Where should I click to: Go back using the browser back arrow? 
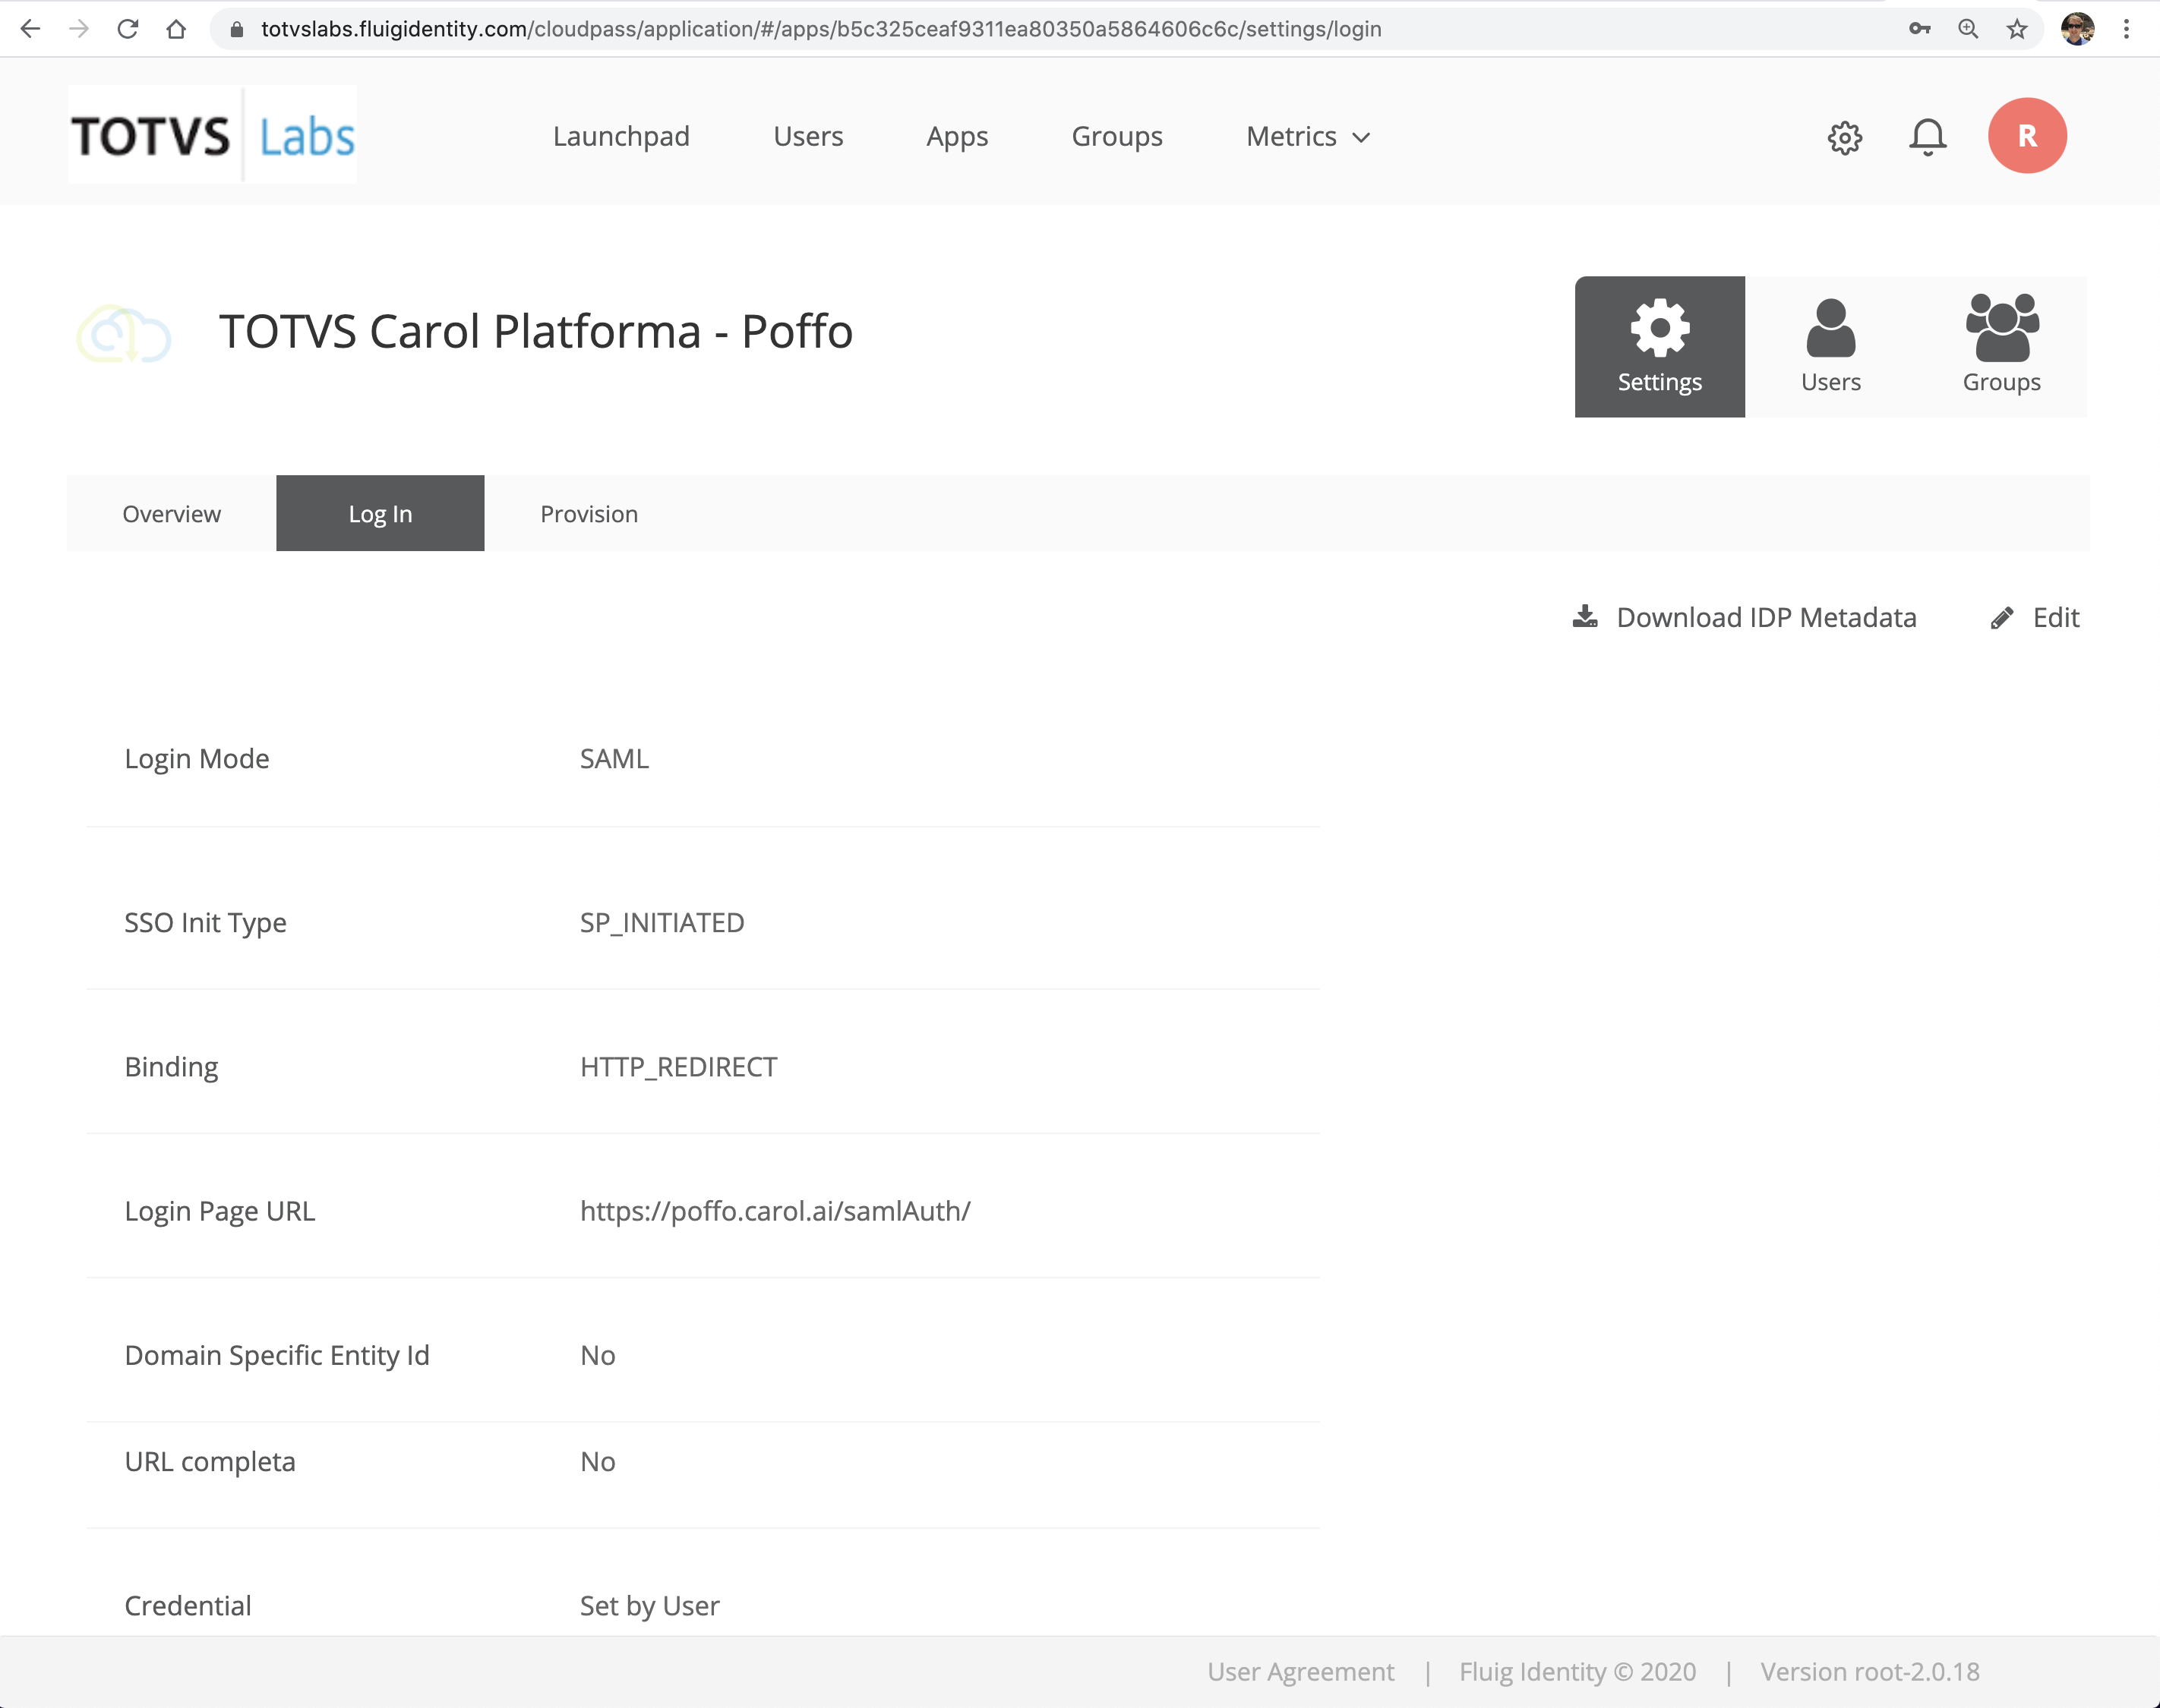click(x=30, y=29)
